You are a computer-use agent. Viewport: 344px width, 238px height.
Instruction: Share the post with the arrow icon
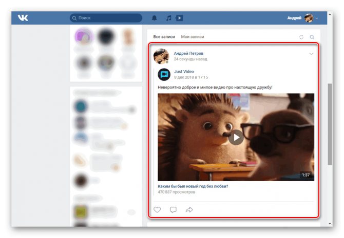(189, 210)
